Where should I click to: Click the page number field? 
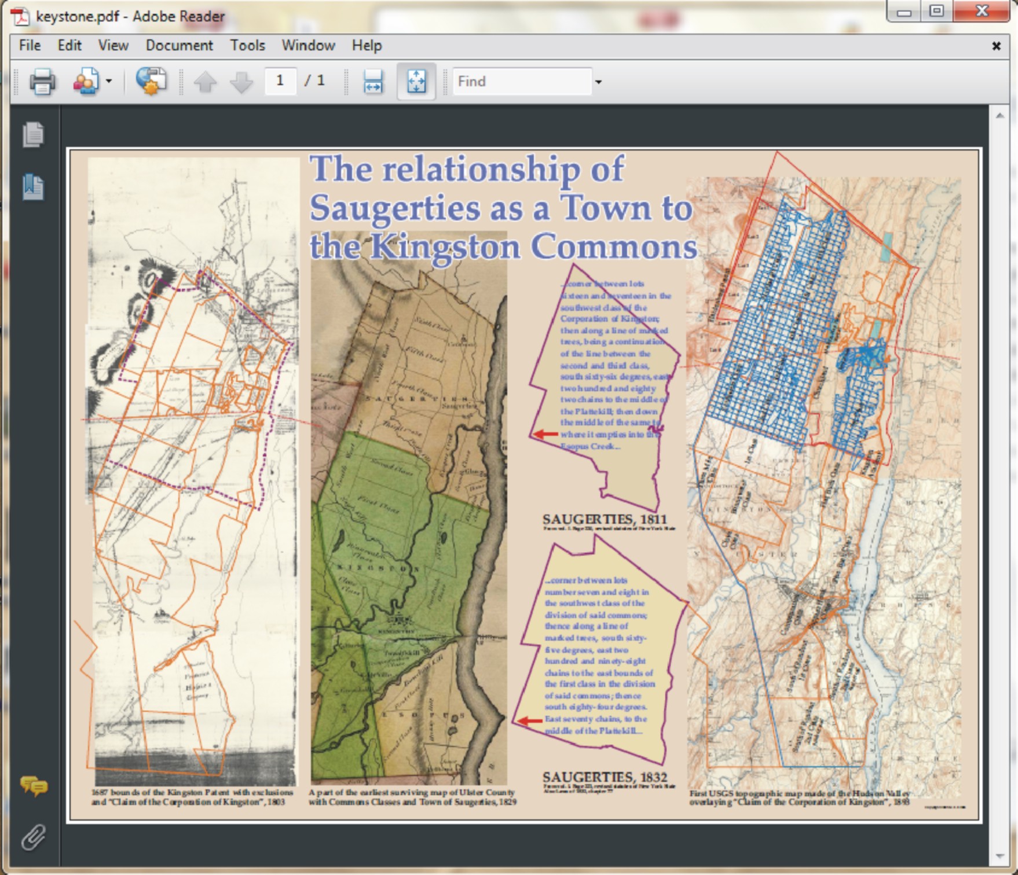(x=280, y=81)
